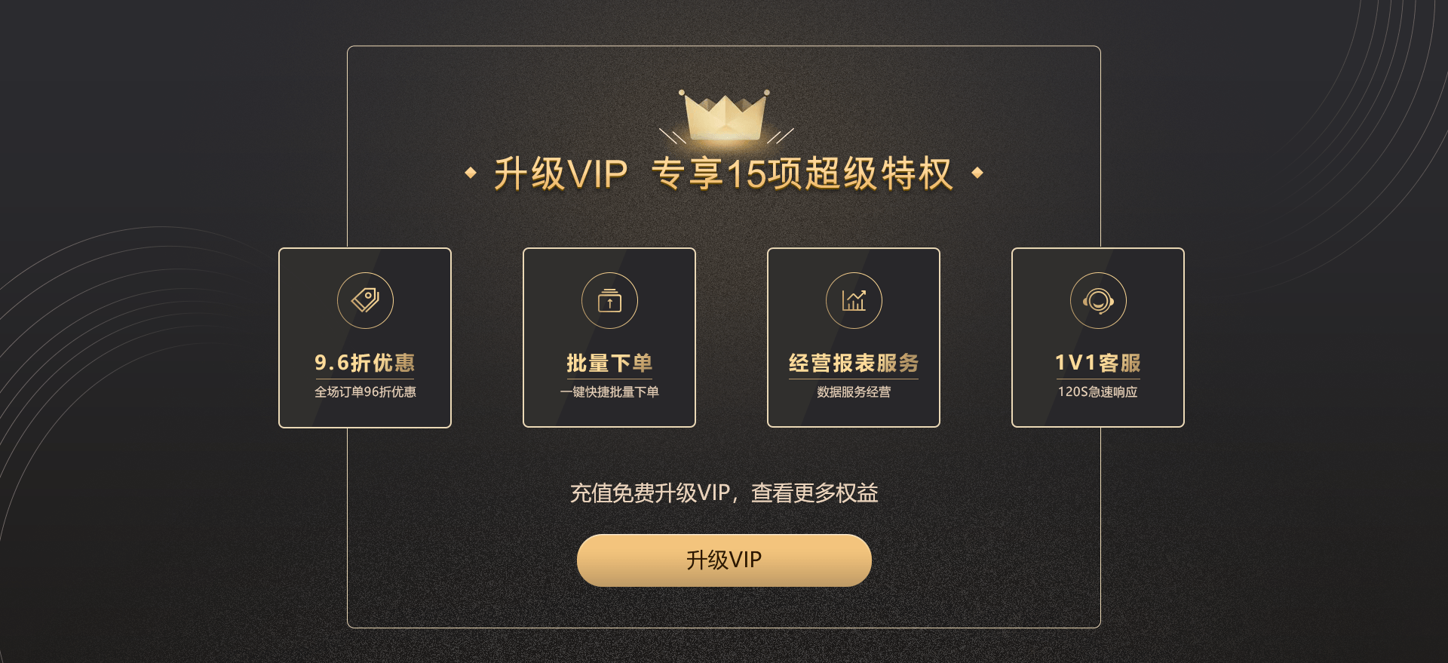Click the sparkle lines left of the crown

point(672,136)
